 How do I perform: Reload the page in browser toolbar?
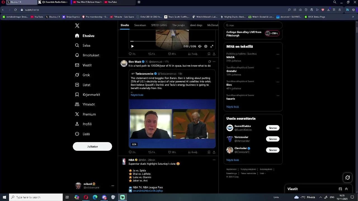15,10
